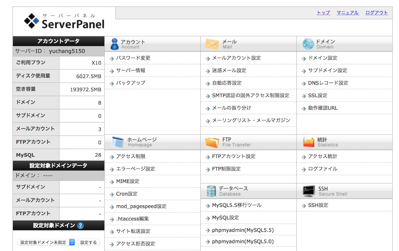Click the MySQL count 28
Viewport: 399px width, 251px height.
pyautogui.click(x=98, y=155)
